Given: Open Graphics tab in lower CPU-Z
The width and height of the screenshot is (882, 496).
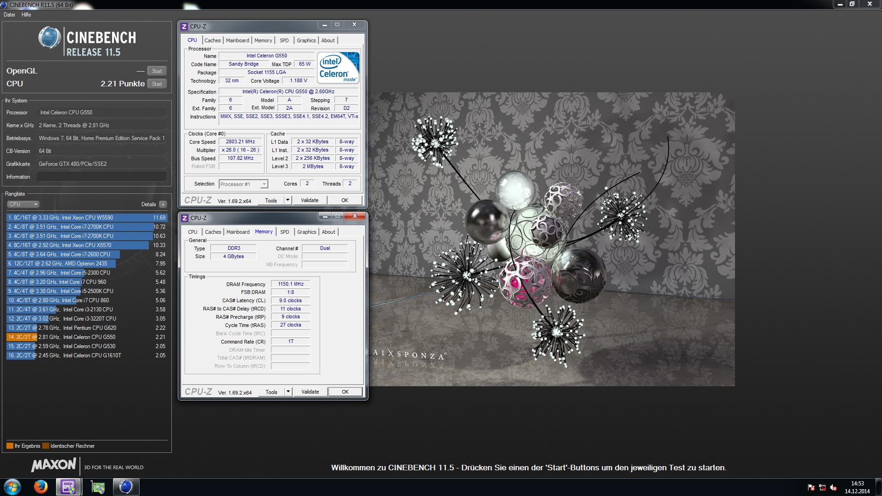Looking at the screenshot, I should click(307, 232).
